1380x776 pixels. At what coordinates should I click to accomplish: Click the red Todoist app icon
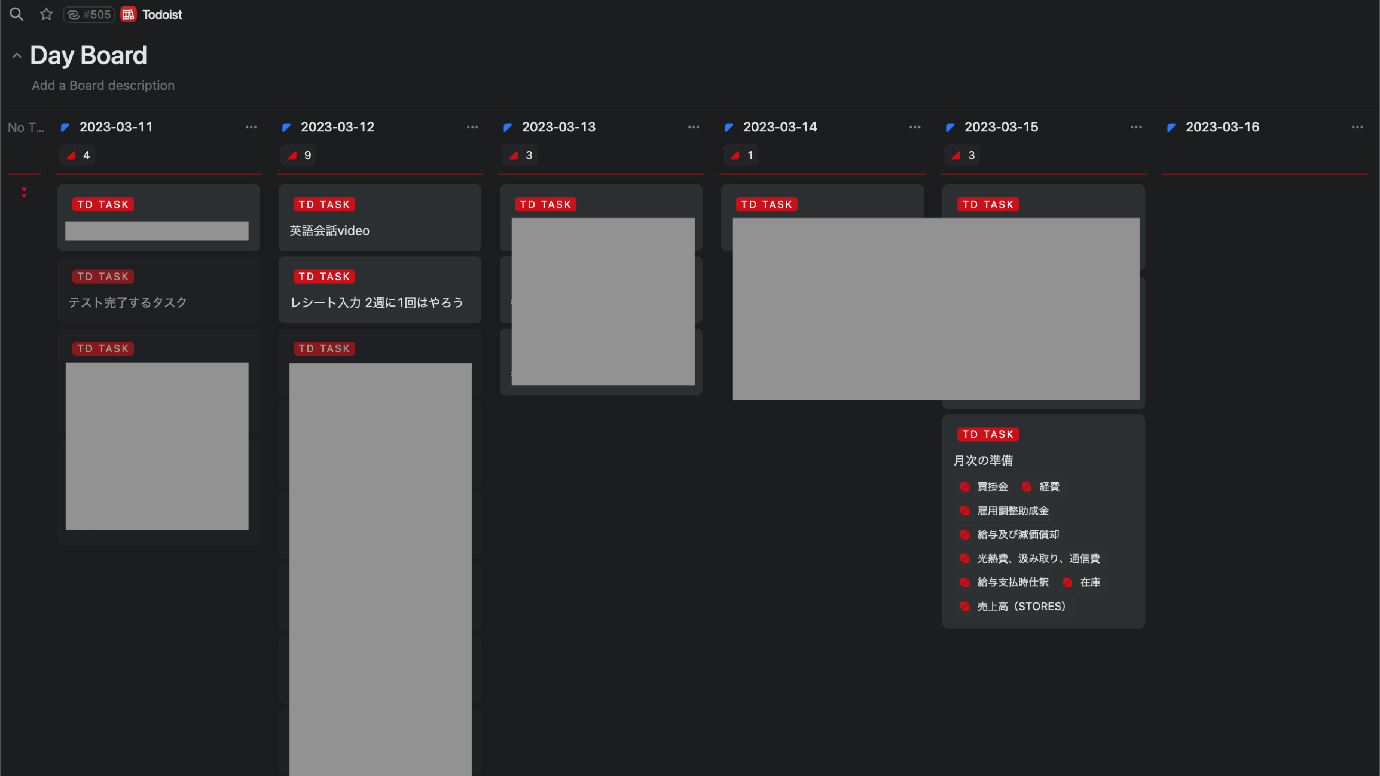pyautogui.click(x=128, y=15)
